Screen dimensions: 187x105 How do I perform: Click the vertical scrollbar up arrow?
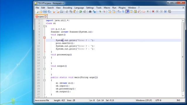click(x=183, y=20)
